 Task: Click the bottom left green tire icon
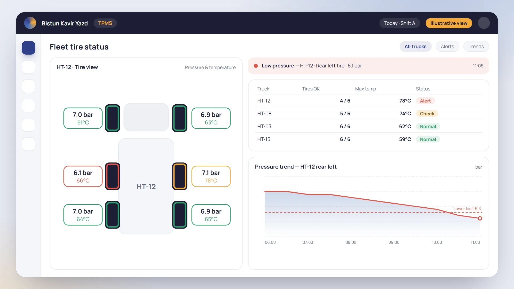coord(112,215)
